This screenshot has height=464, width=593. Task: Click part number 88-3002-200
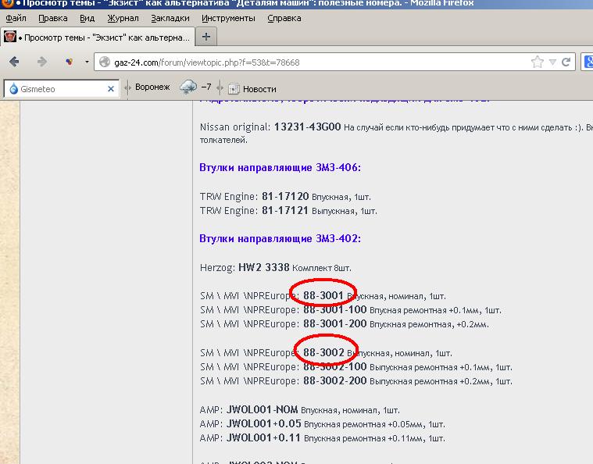tap(334, 380)
